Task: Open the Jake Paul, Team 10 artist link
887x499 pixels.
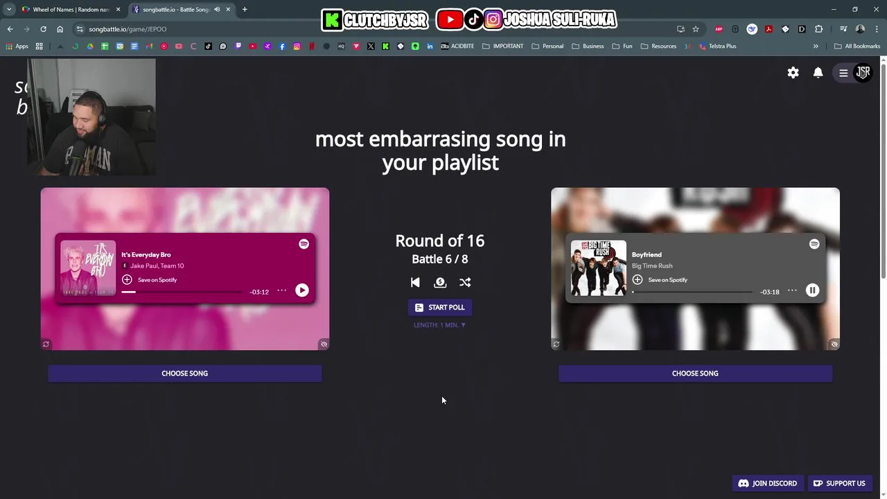Action: pos(157,266)
